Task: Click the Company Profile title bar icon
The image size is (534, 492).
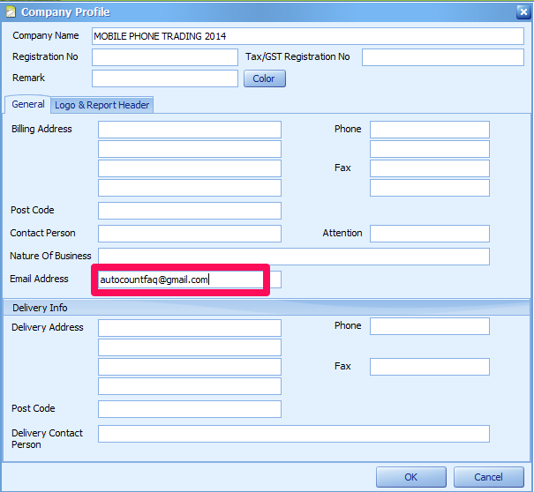Action: 11,12
